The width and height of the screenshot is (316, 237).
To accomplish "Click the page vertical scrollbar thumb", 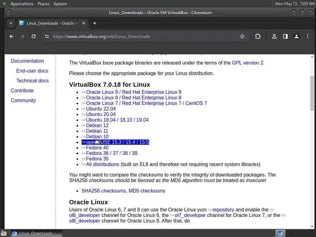I will point(312,93).
